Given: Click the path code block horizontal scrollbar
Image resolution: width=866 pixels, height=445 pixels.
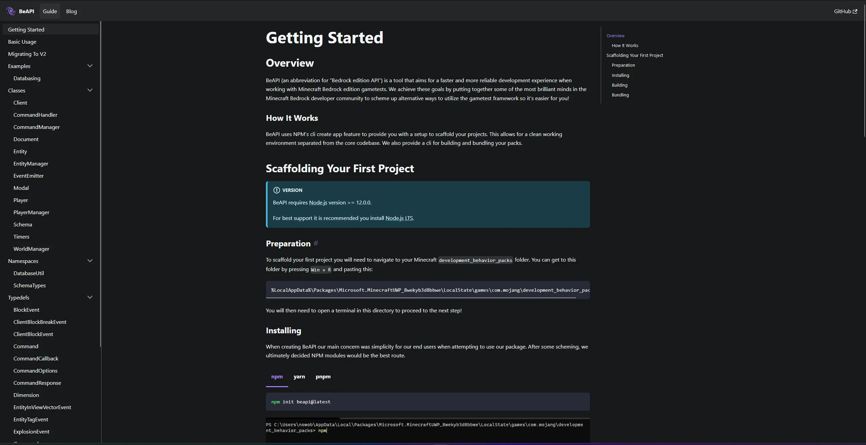Looking at the screenshot, I should tap(421, 298).
